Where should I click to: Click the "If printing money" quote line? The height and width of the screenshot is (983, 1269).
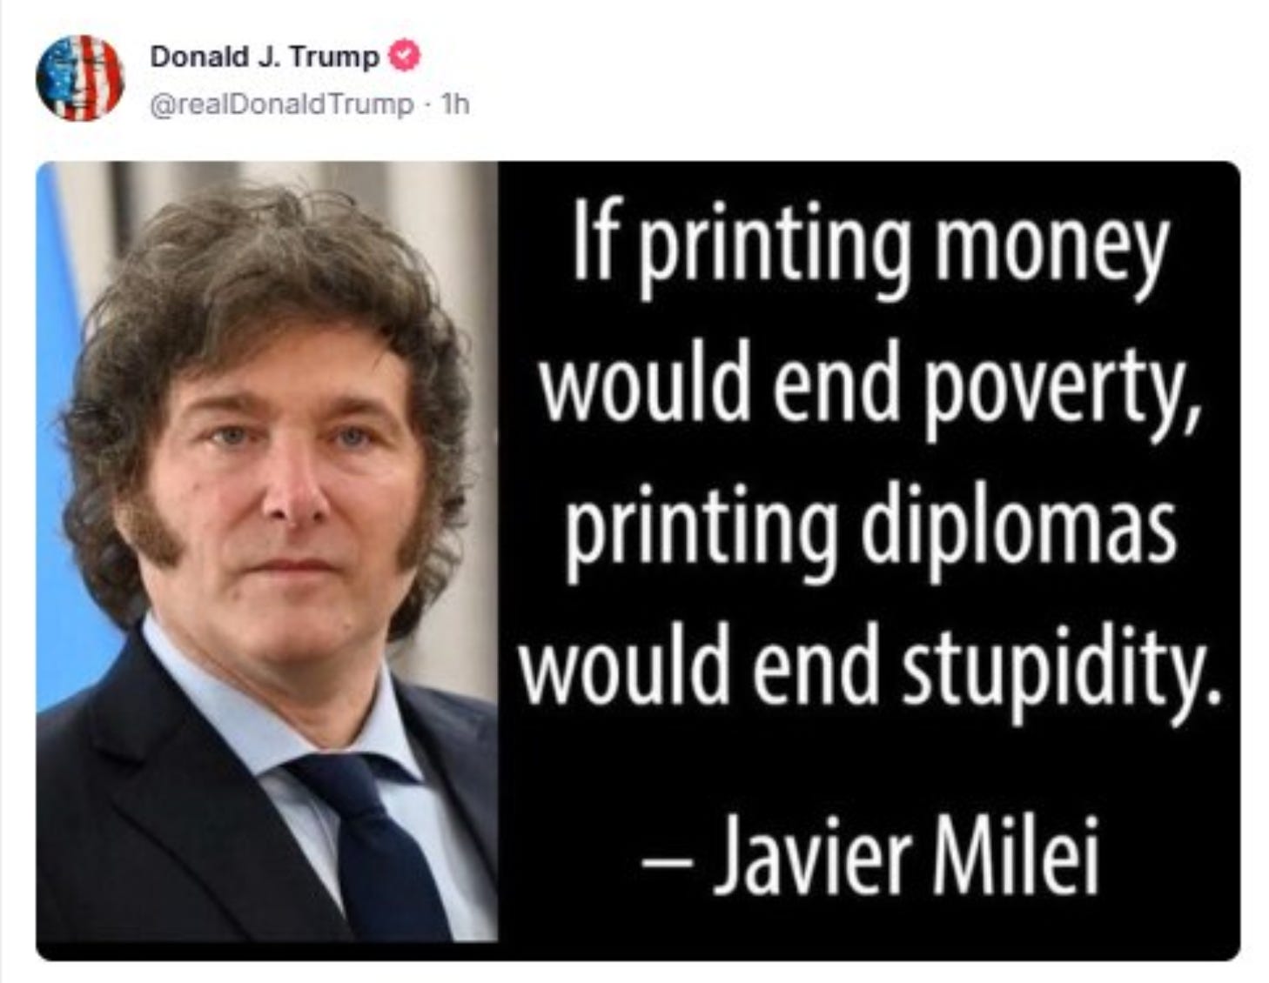[x=869, y=248]
